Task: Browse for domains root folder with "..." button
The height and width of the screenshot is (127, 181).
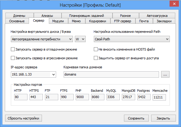Action: (x=166, y=74)
